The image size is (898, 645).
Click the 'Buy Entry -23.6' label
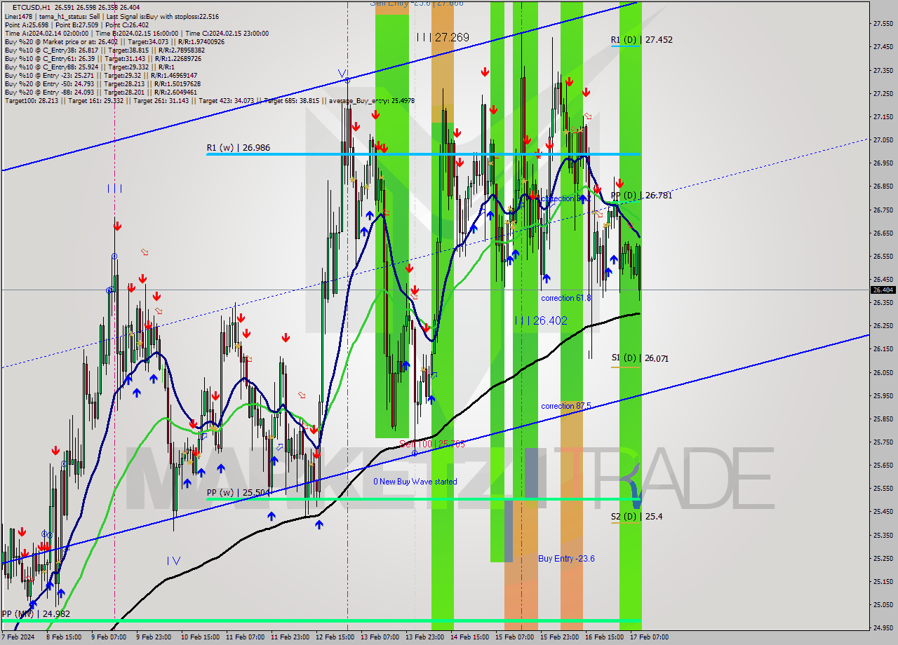[x=567, y=559]
